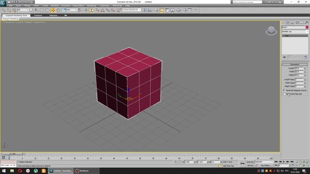This screenshot has height=174, width=310.
Task: Click the Length spinner arrows
Action: tap(305, 68)
